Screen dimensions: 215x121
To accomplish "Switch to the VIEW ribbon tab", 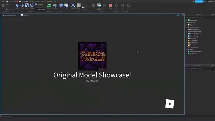I will tap(43, 1).
